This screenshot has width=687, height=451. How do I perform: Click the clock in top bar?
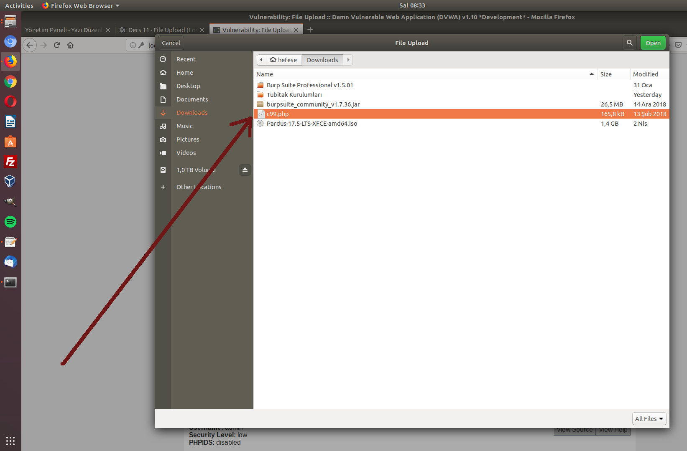(412, 5)
